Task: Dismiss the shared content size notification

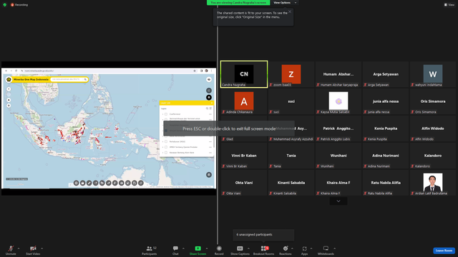Action: point(290,11)
